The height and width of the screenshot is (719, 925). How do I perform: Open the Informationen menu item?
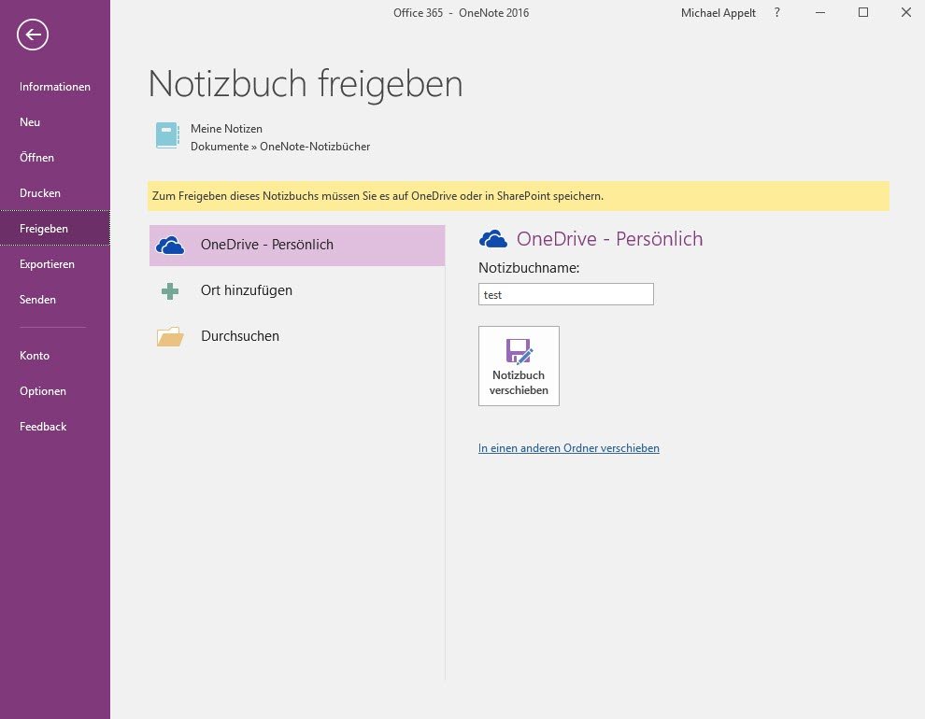click(55, 87)
